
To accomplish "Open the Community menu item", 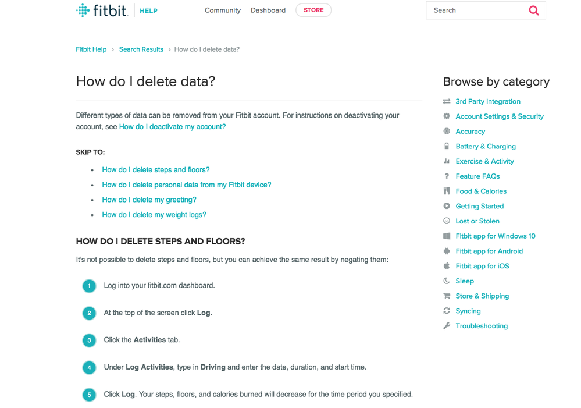I will (222, 10).
